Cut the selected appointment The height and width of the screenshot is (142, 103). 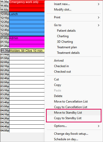point(56,79)
